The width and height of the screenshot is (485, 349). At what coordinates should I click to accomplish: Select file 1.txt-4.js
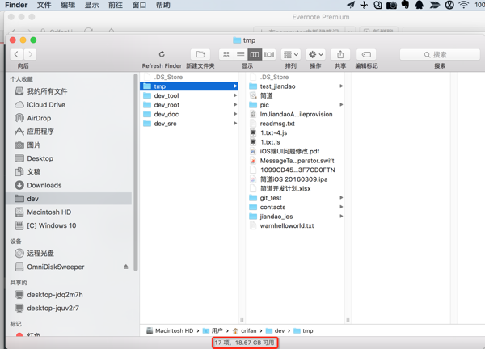(x=296, y=132)
